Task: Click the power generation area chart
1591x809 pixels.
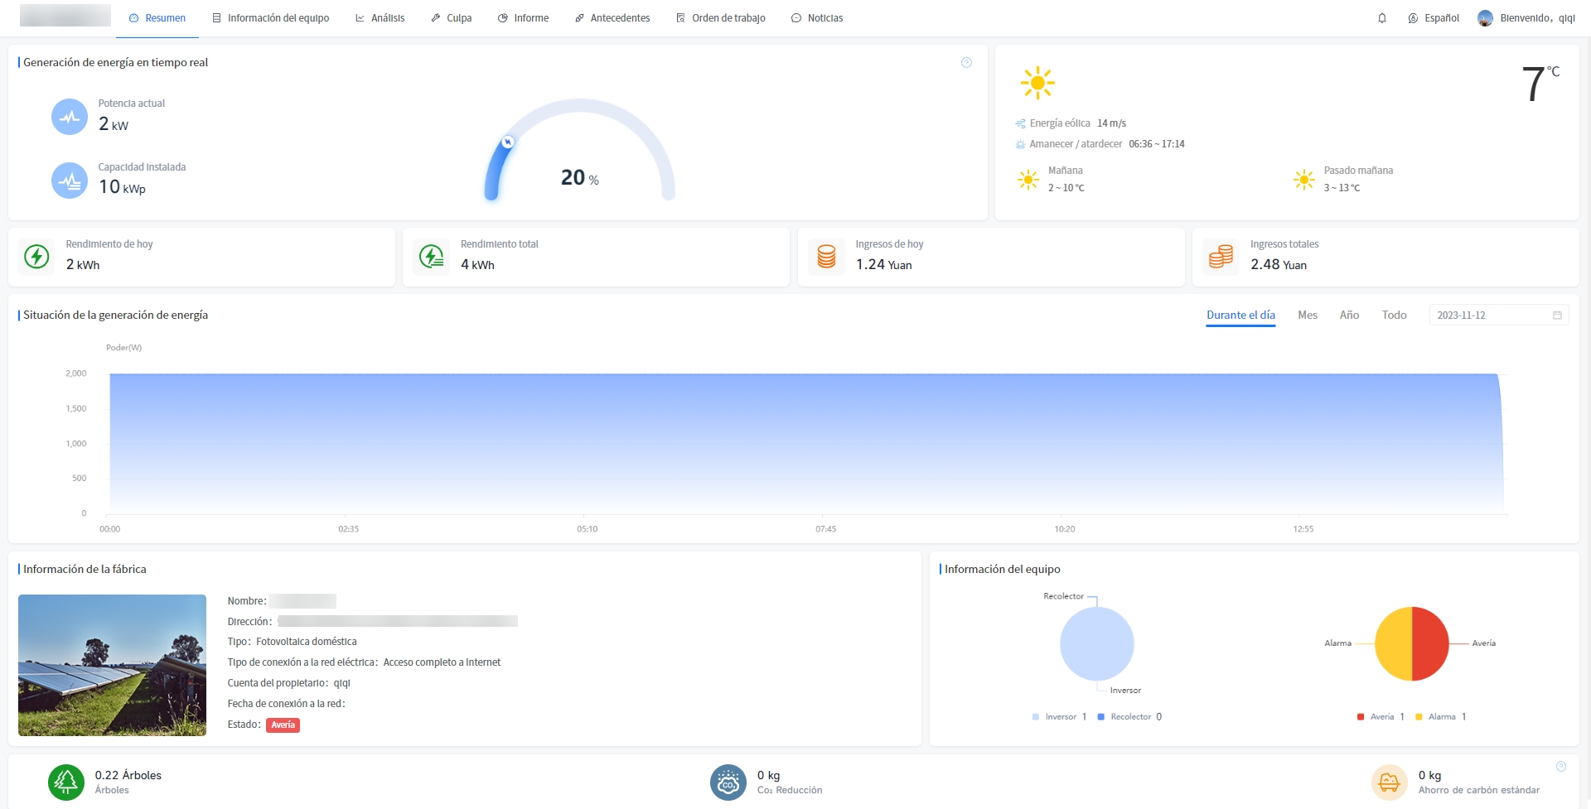Action: [x=806, y=444]
